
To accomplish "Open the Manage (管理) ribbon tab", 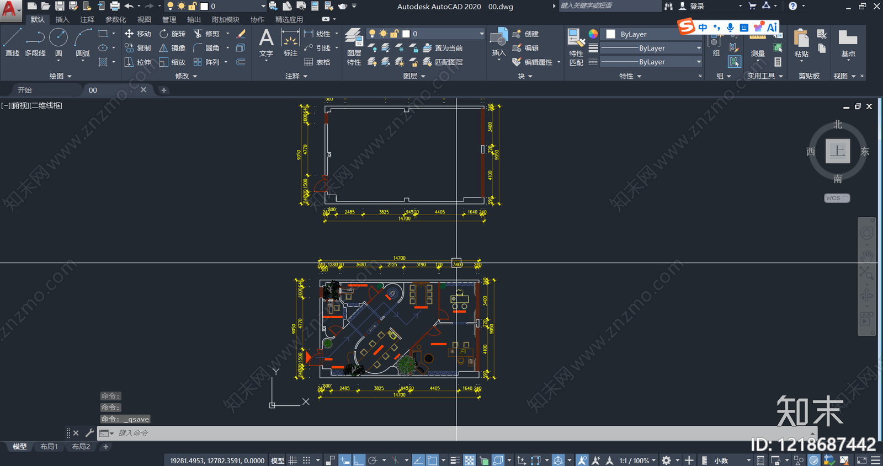I will point(169,19).
